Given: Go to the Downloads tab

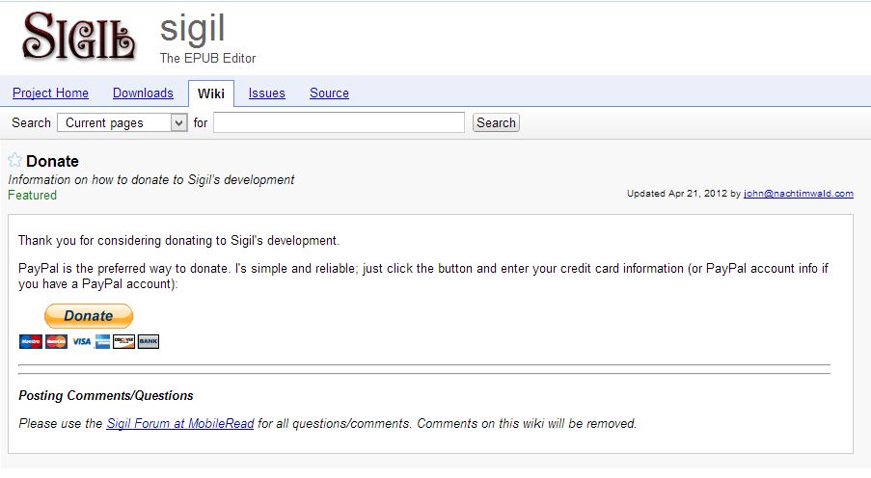Looking at the screenshot, I should (143, 93).
